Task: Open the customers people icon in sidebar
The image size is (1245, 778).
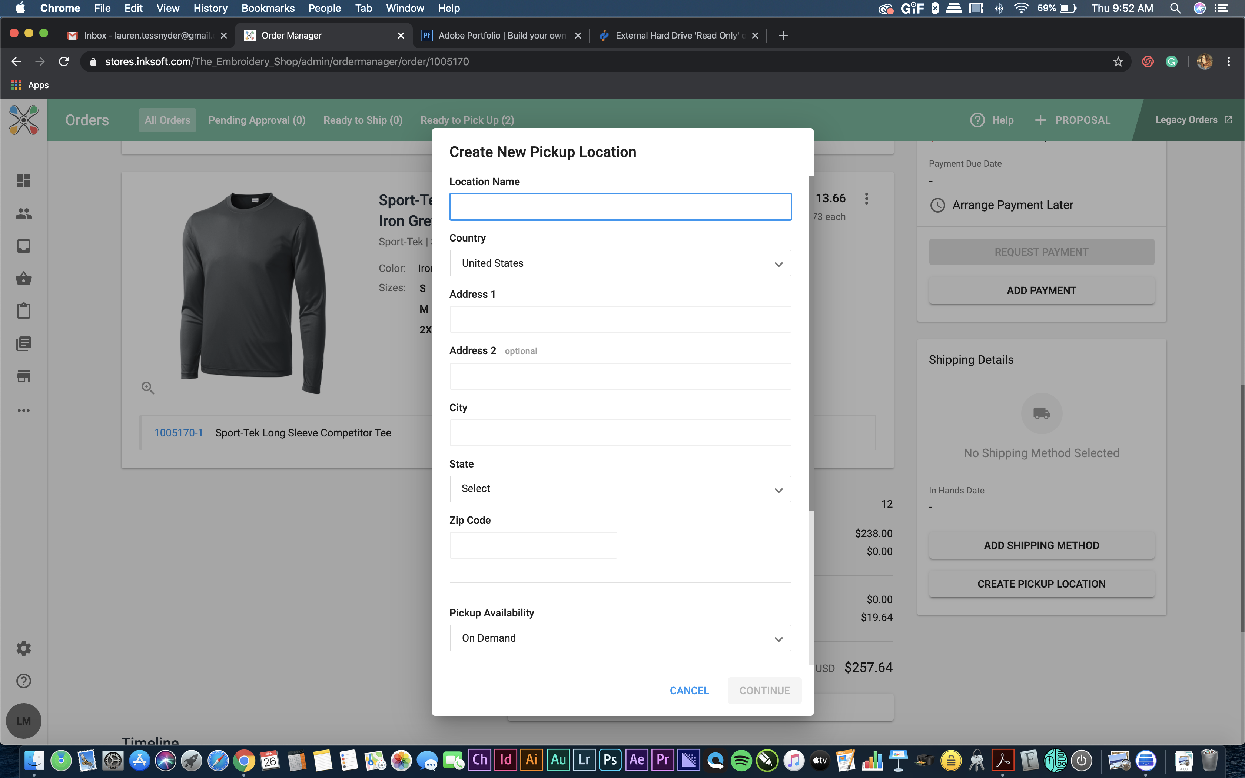Action: click(24, 213)
